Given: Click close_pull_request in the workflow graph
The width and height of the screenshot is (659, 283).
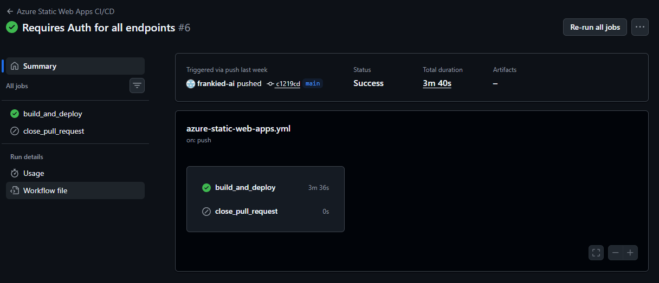Looking at the screenshot, I should 246,212.
